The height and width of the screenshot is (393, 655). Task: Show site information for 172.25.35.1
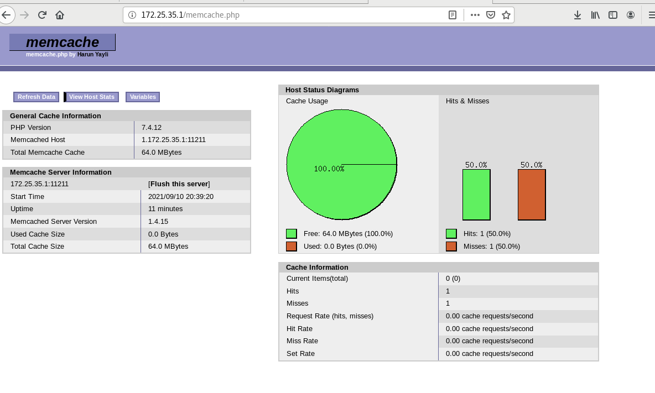click(x=132, y=15)
